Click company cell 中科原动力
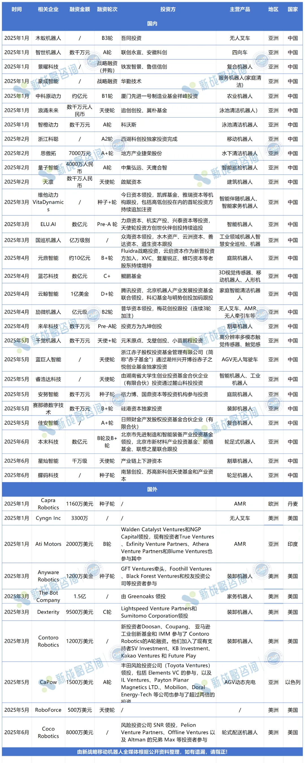The height and width of the screenshot is (763, 305). (48, 96)
